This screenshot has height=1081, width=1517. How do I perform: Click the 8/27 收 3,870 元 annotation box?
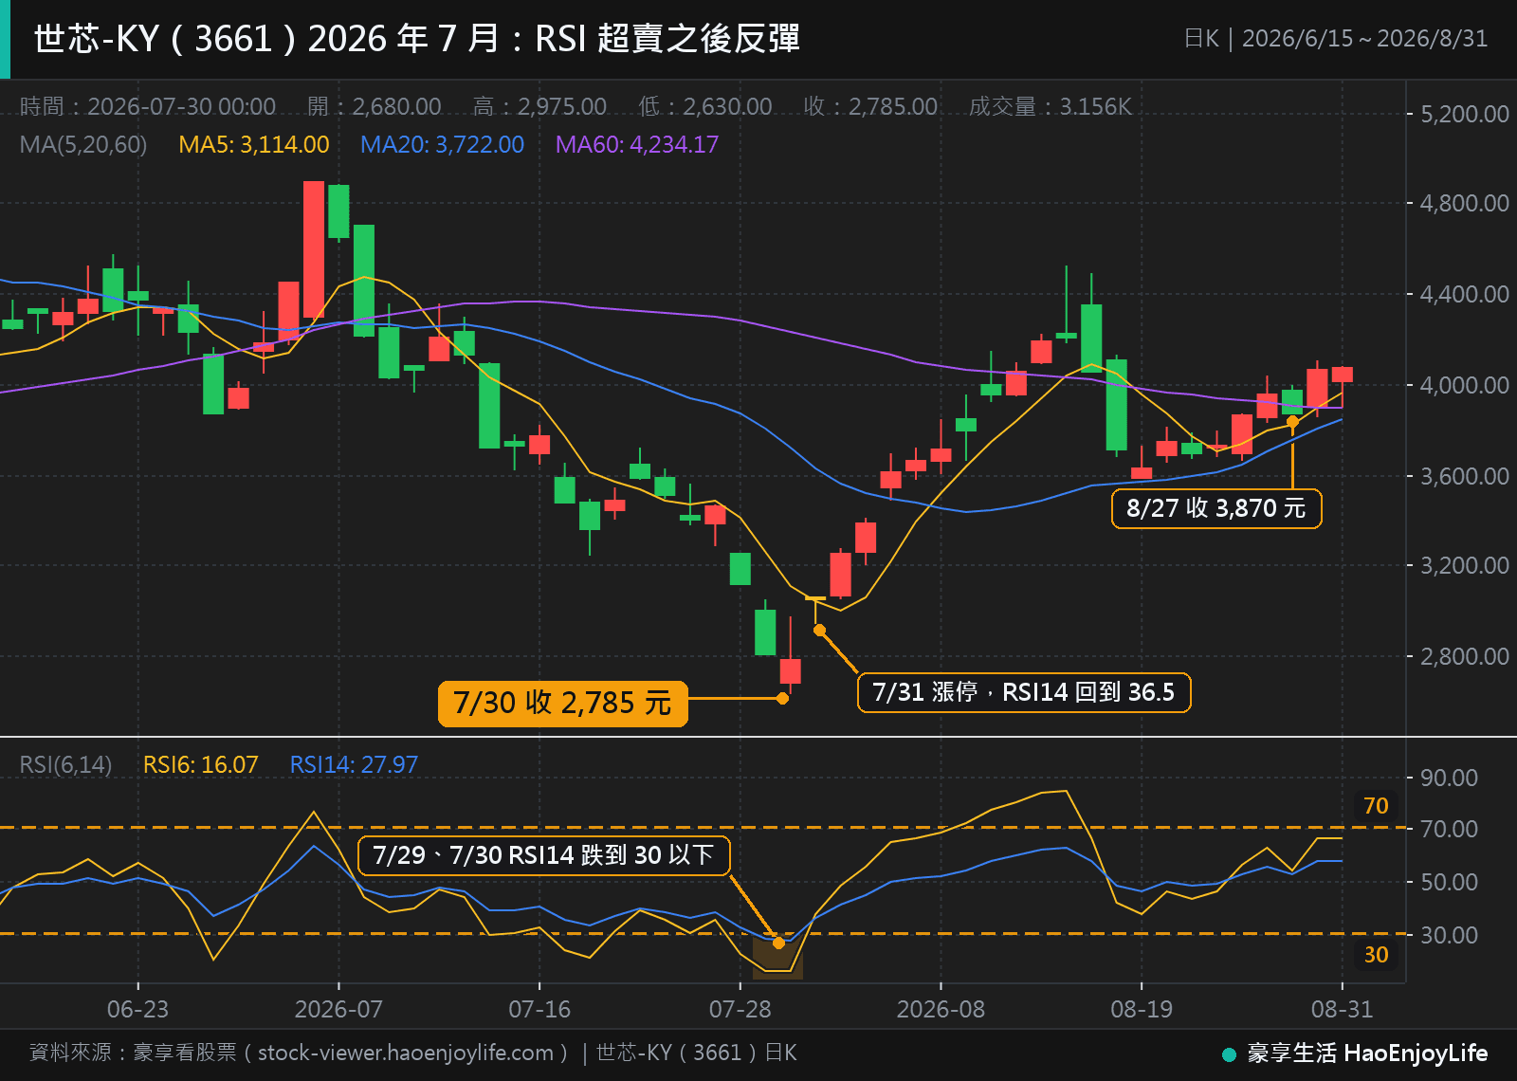tap(1216, 508)
